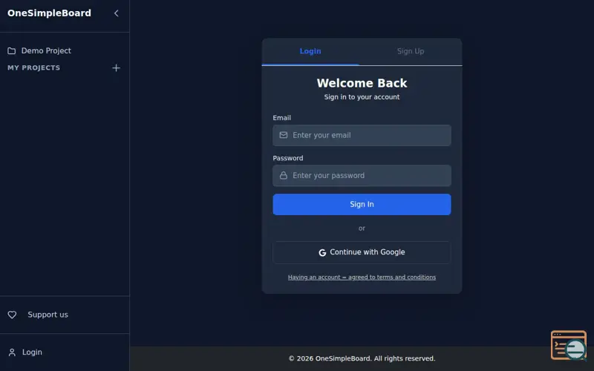
Task: Add a new project with the plus icon
Action: coord(117,68)
